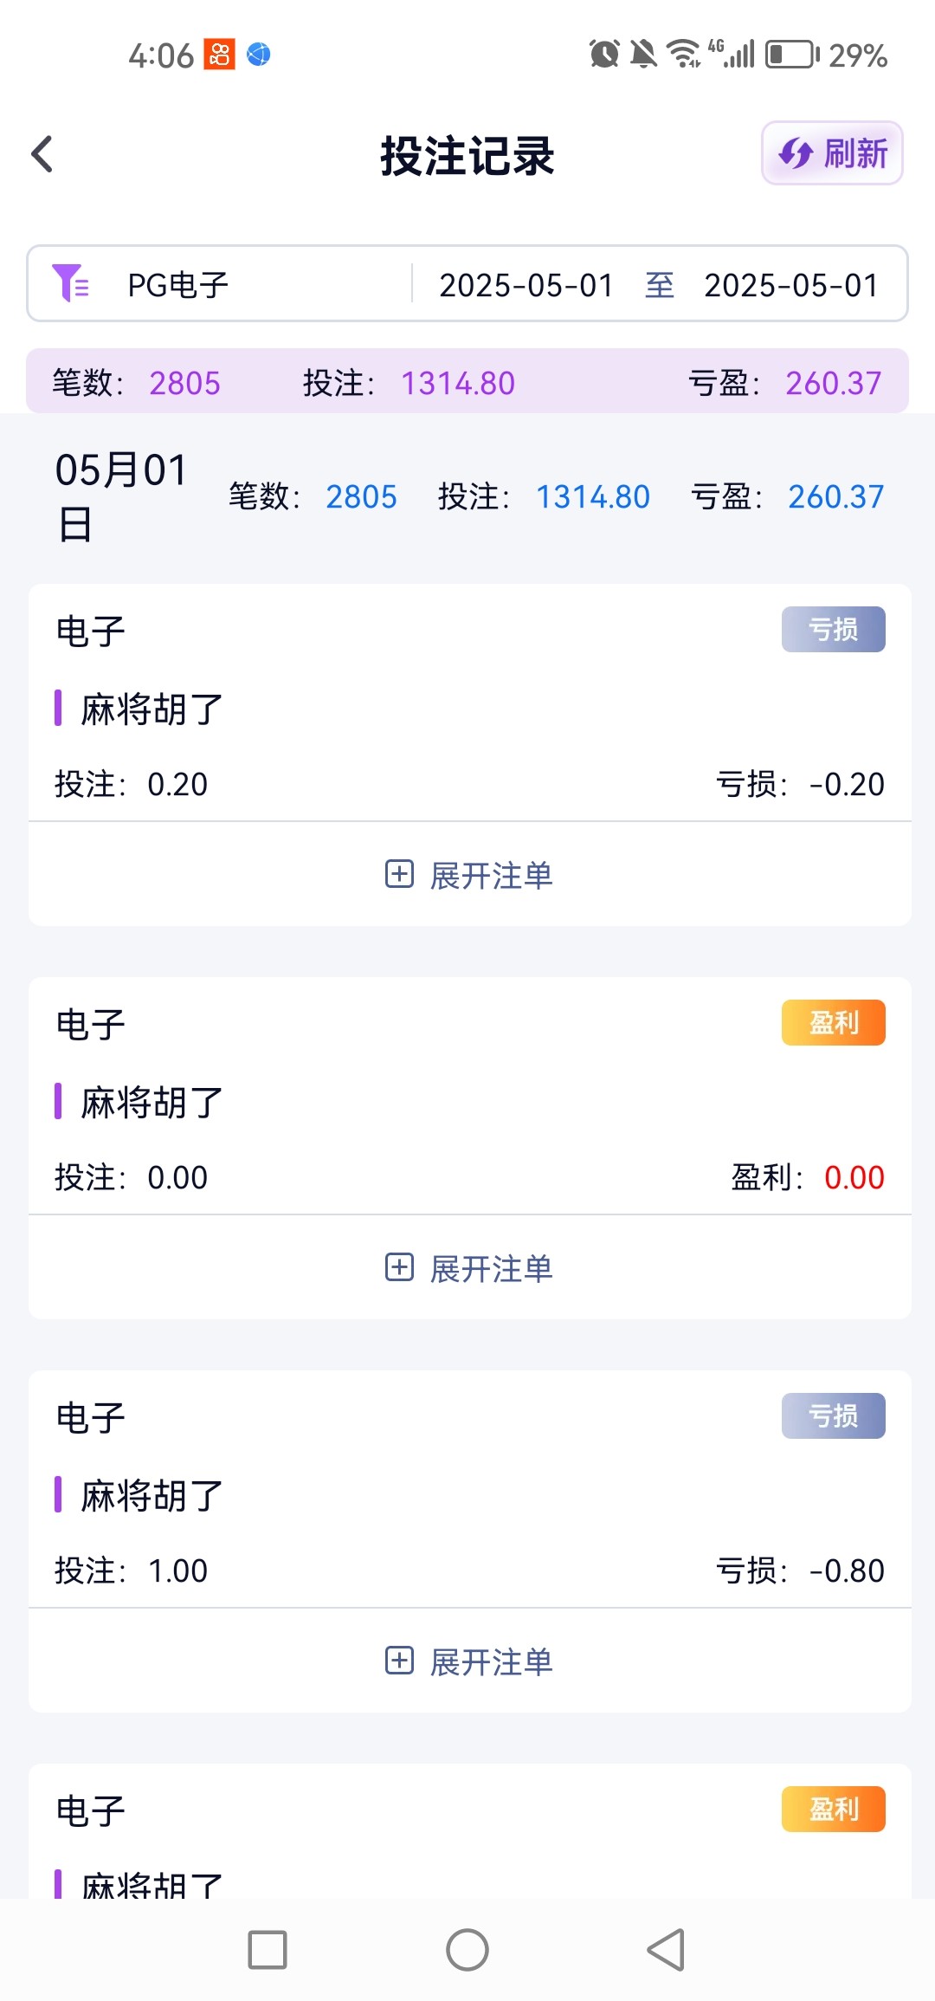
Task: Open the first 麻将胡了 game record
Action: click(x=152, y=709)
